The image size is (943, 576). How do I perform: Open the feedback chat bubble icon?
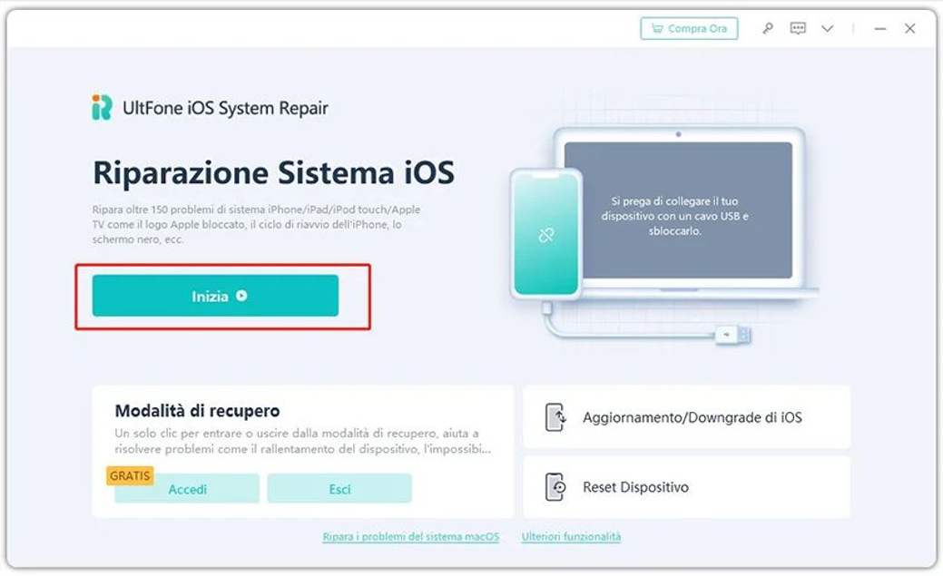pyautogui.click(x=798, y=28)
